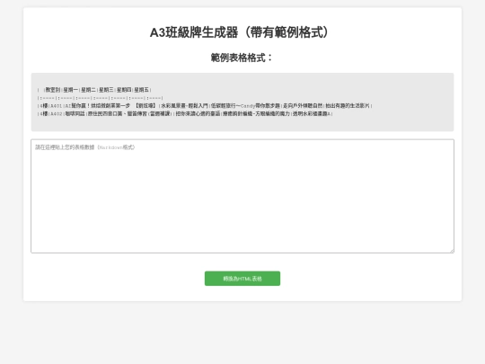Click the 範例表格格式 heading
Screen dimensions: 485x364
coord(242,58)
